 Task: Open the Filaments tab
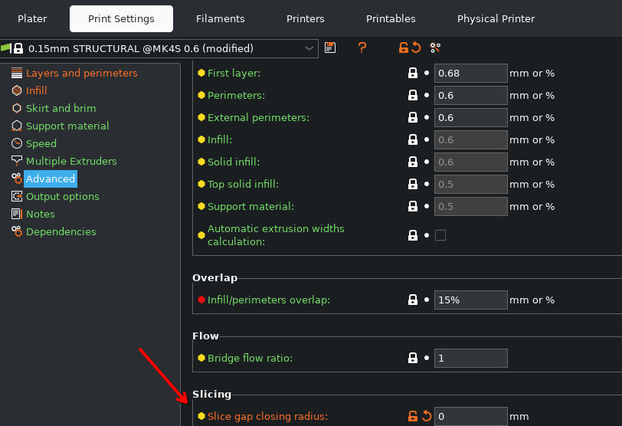[x=220, y=18]
